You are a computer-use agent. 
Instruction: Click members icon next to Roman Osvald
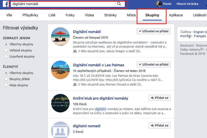click(75, 84)
